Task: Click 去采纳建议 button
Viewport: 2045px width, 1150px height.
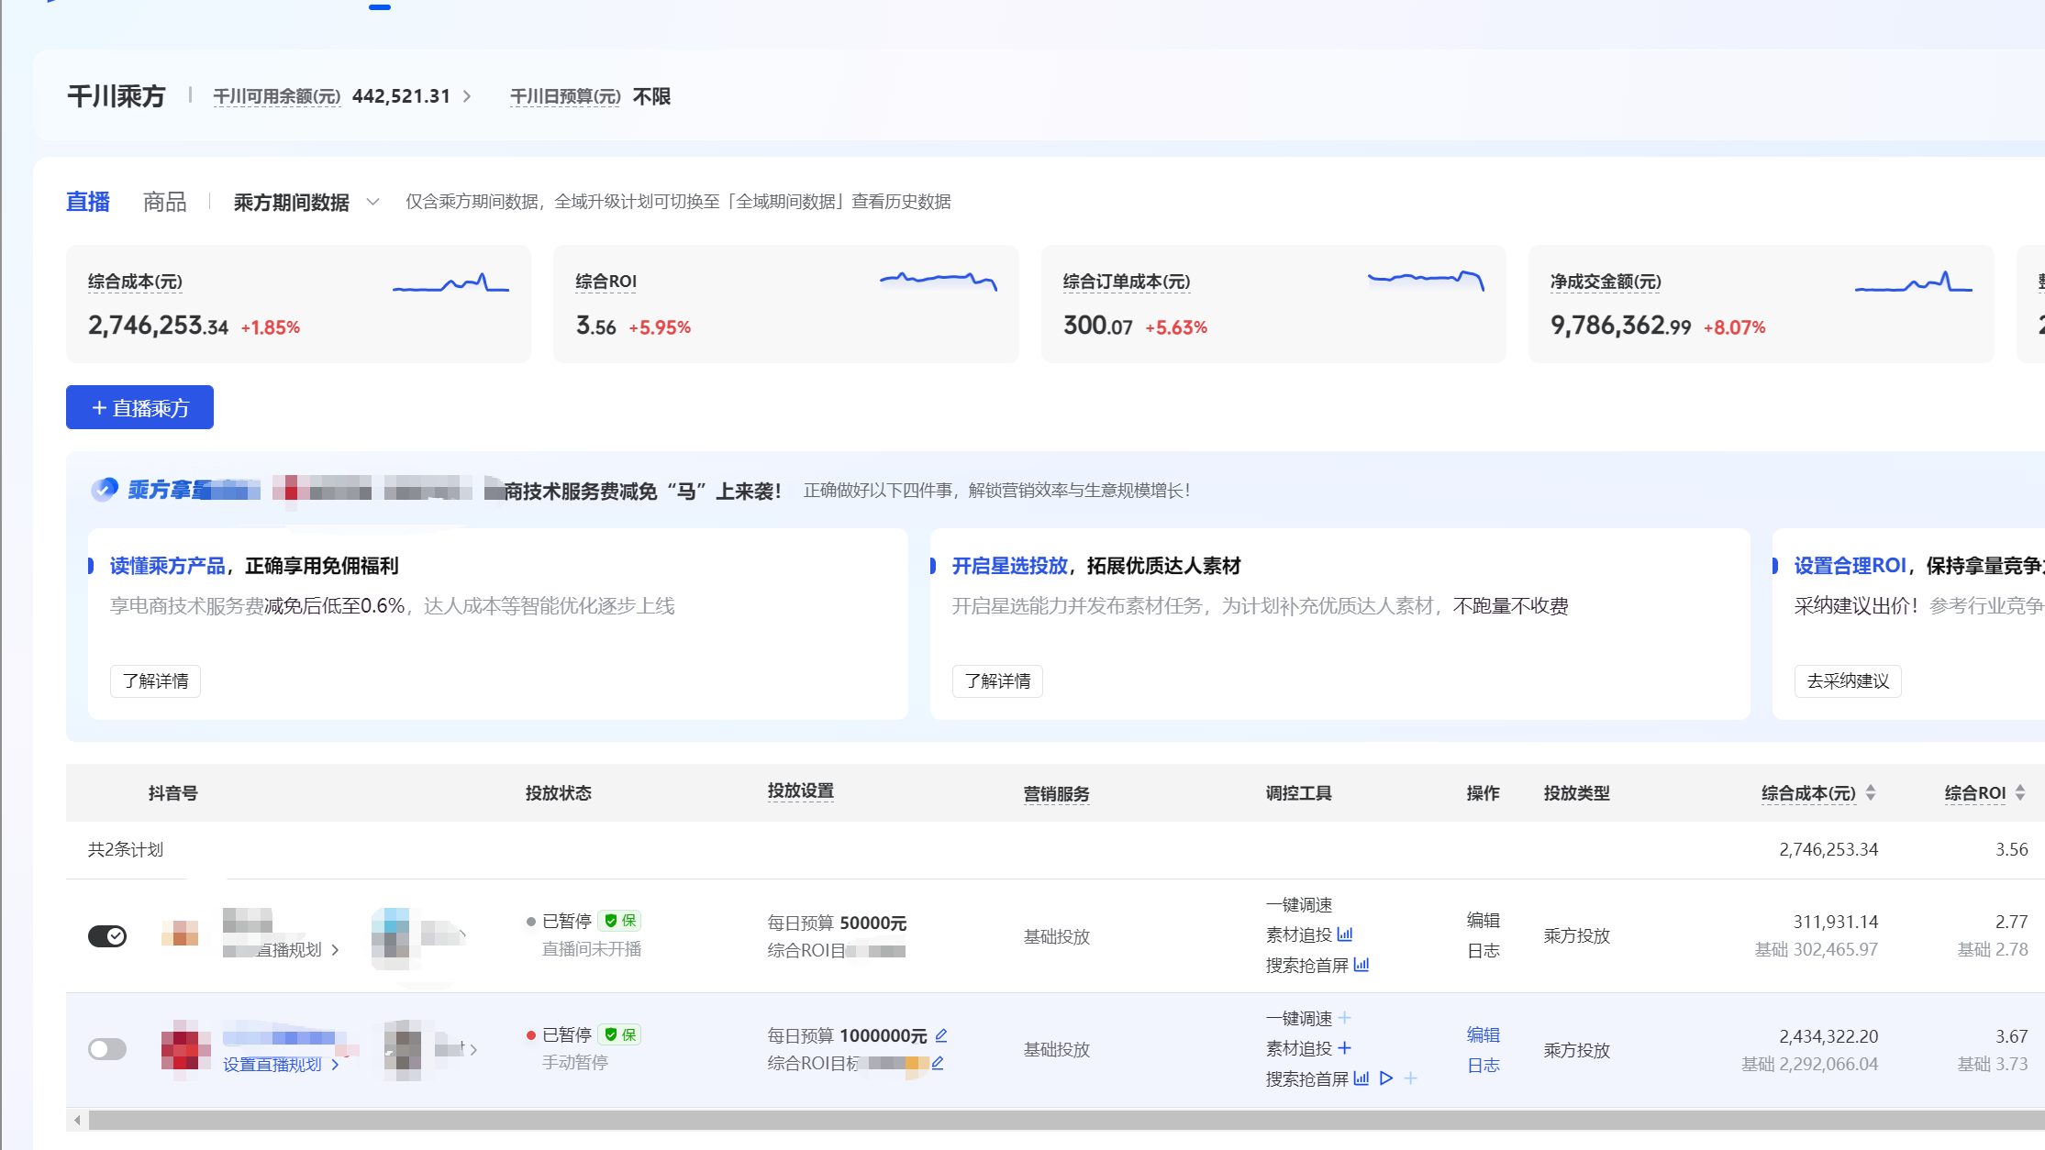Action: coord(1848,681)
